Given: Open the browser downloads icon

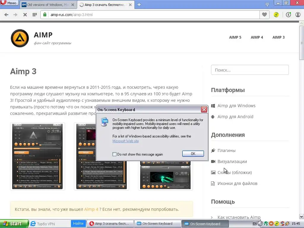Looking at the screenshot, I should (x=288, y=15).
